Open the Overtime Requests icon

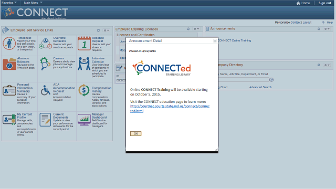click(46, 44)
